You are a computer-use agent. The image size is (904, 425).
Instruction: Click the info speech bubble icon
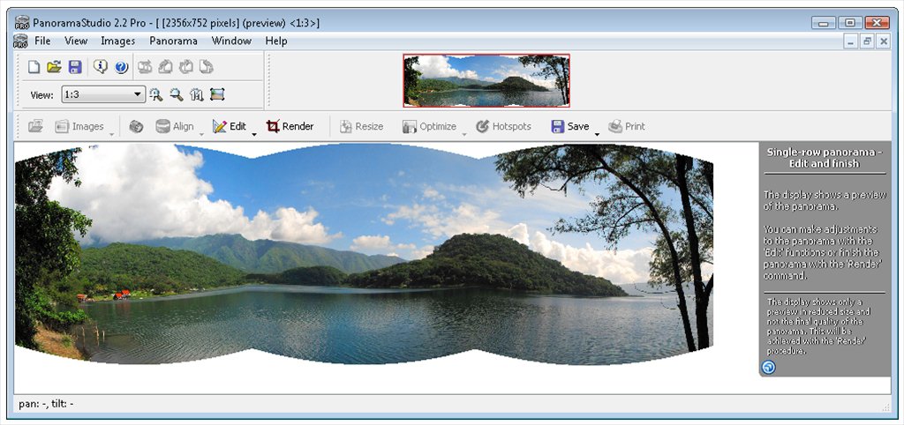coord(100,67)
